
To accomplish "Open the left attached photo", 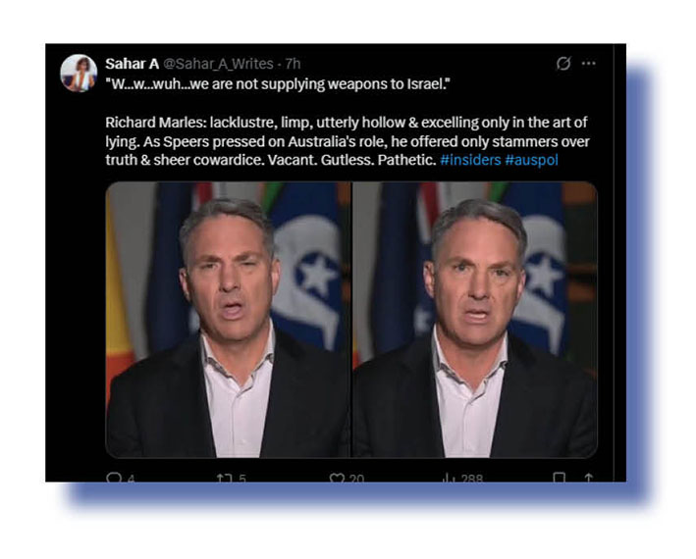I will point(228,319).
